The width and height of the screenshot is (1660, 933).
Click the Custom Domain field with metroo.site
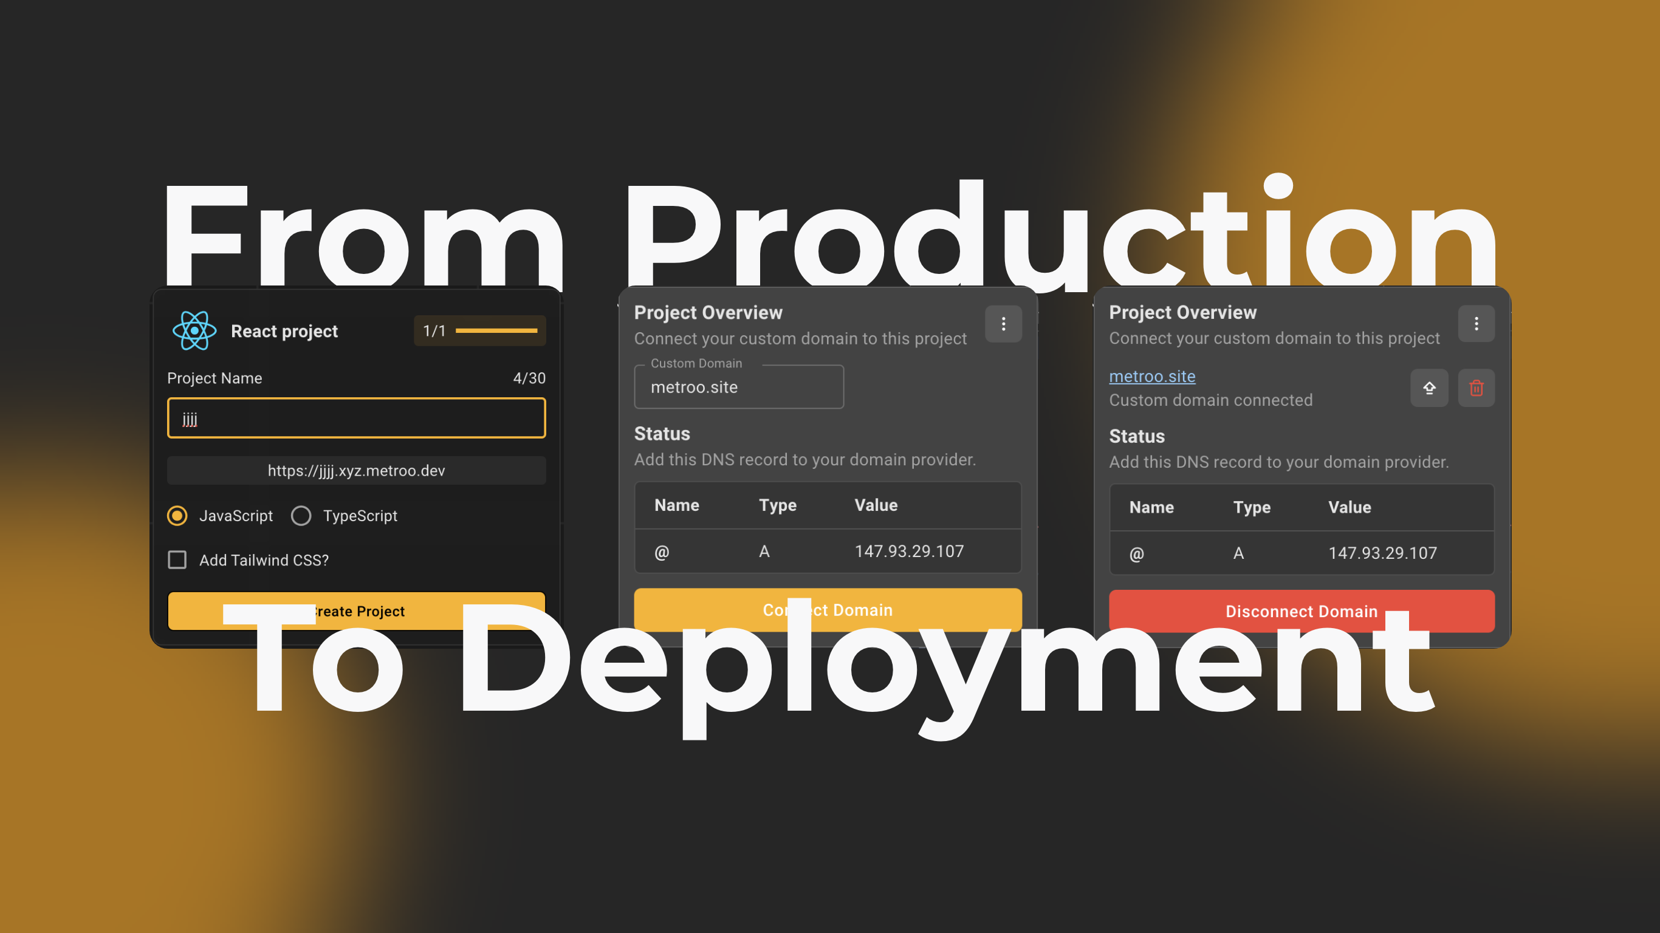tap(739, 386)
